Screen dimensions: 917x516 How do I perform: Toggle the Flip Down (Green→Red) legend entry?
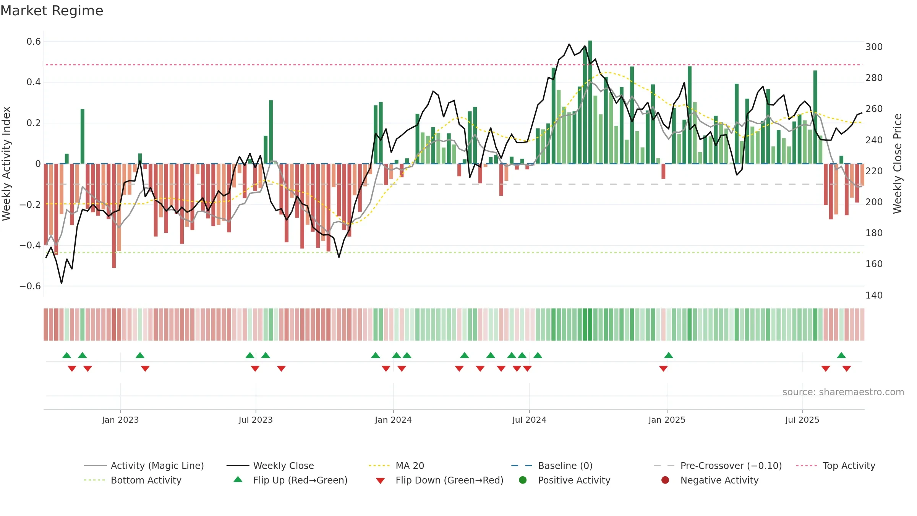[439, 480]
